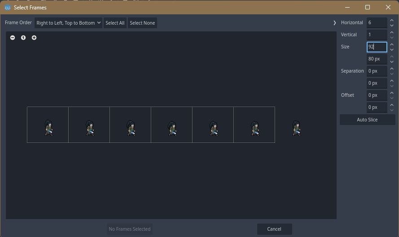Click the zoom out minus icon

[13, 38]
